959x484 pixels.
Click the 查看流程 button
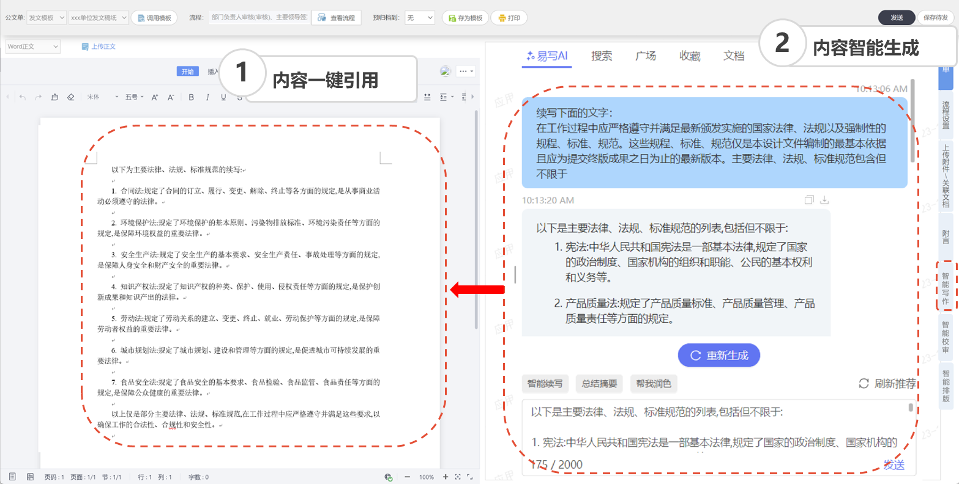337,18
